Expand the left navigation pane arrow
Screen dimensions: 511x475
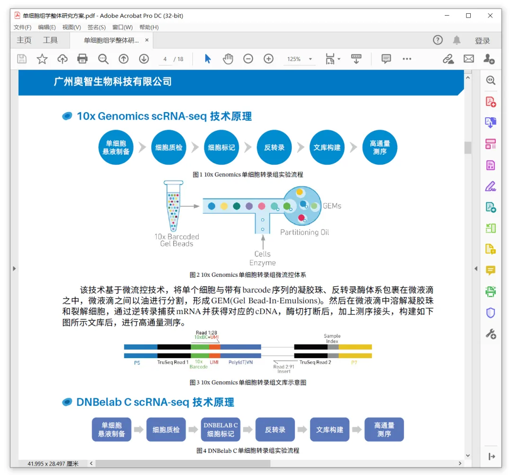[x=14, y=268]
